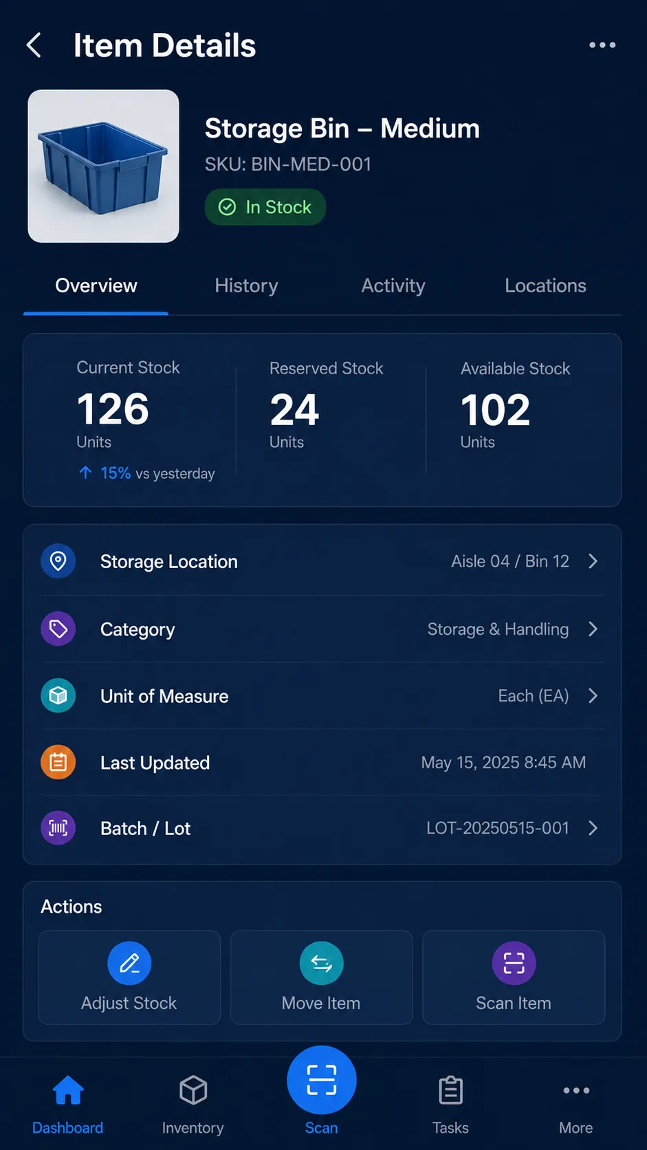Tap the Category tag icon

tap(58, 629)
